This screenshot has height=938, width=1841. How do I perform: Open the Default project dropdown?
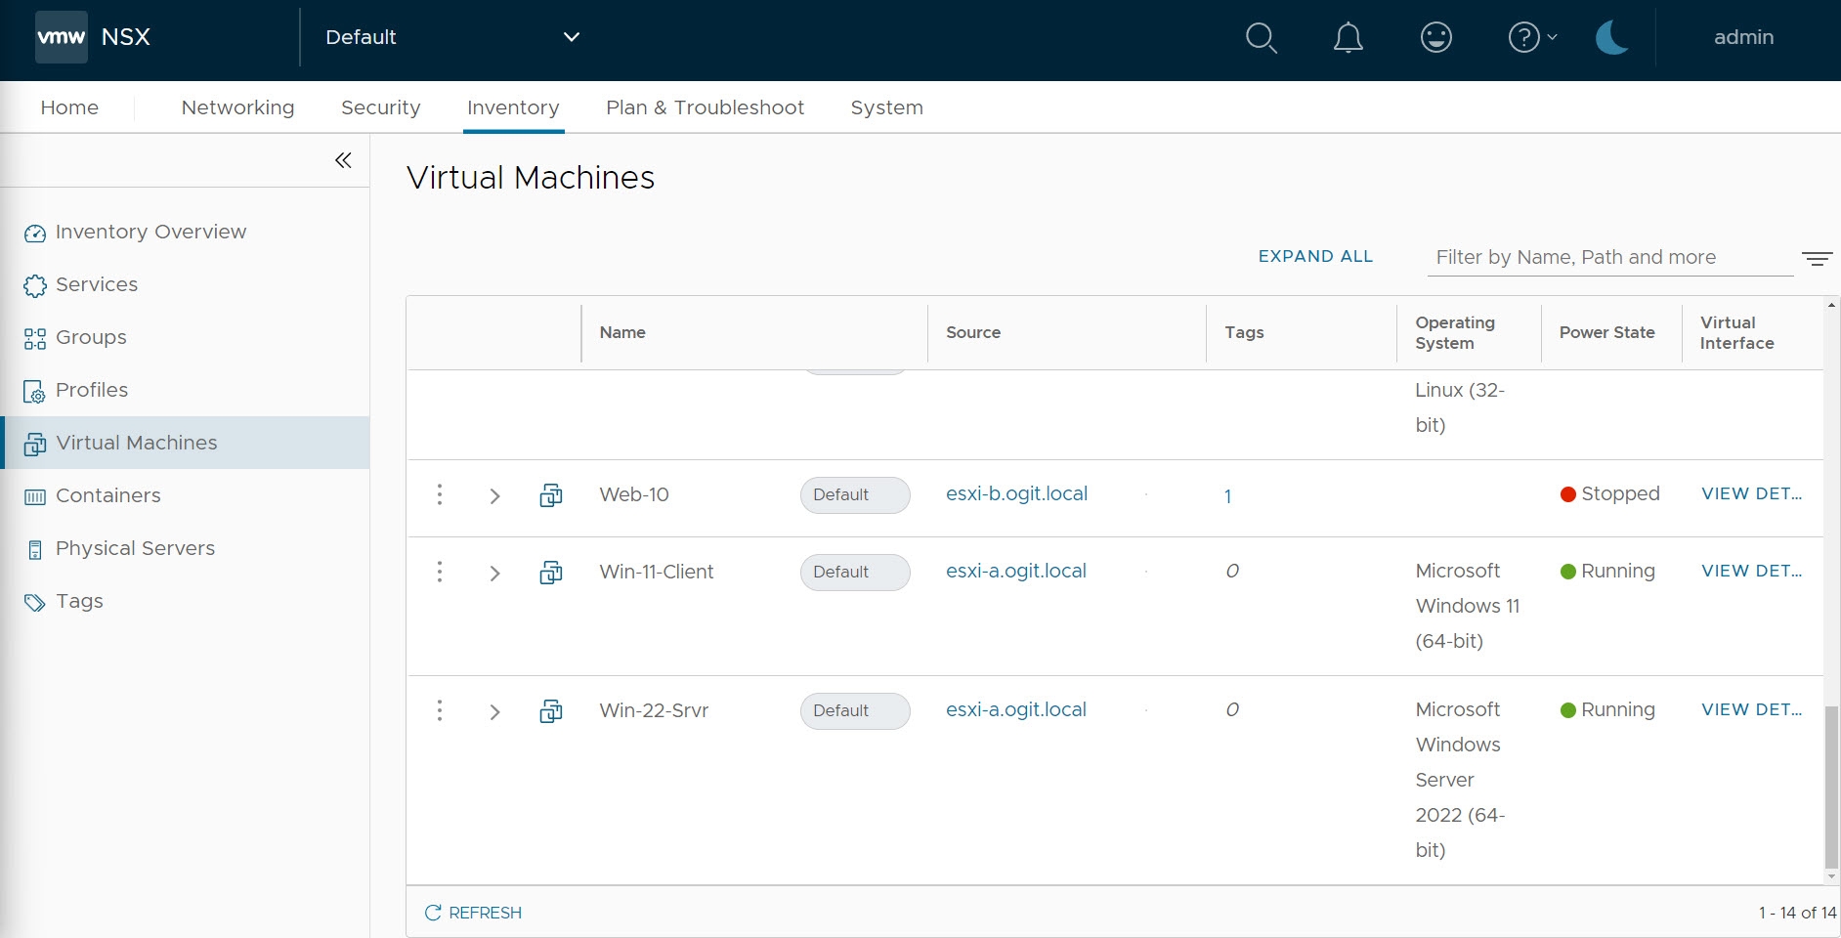[x=451, y=37]
